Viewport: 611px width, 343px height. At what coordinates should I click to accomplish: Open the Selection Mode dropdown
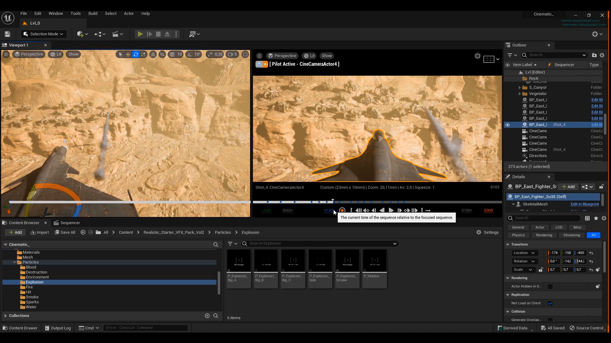click(44, 34)
